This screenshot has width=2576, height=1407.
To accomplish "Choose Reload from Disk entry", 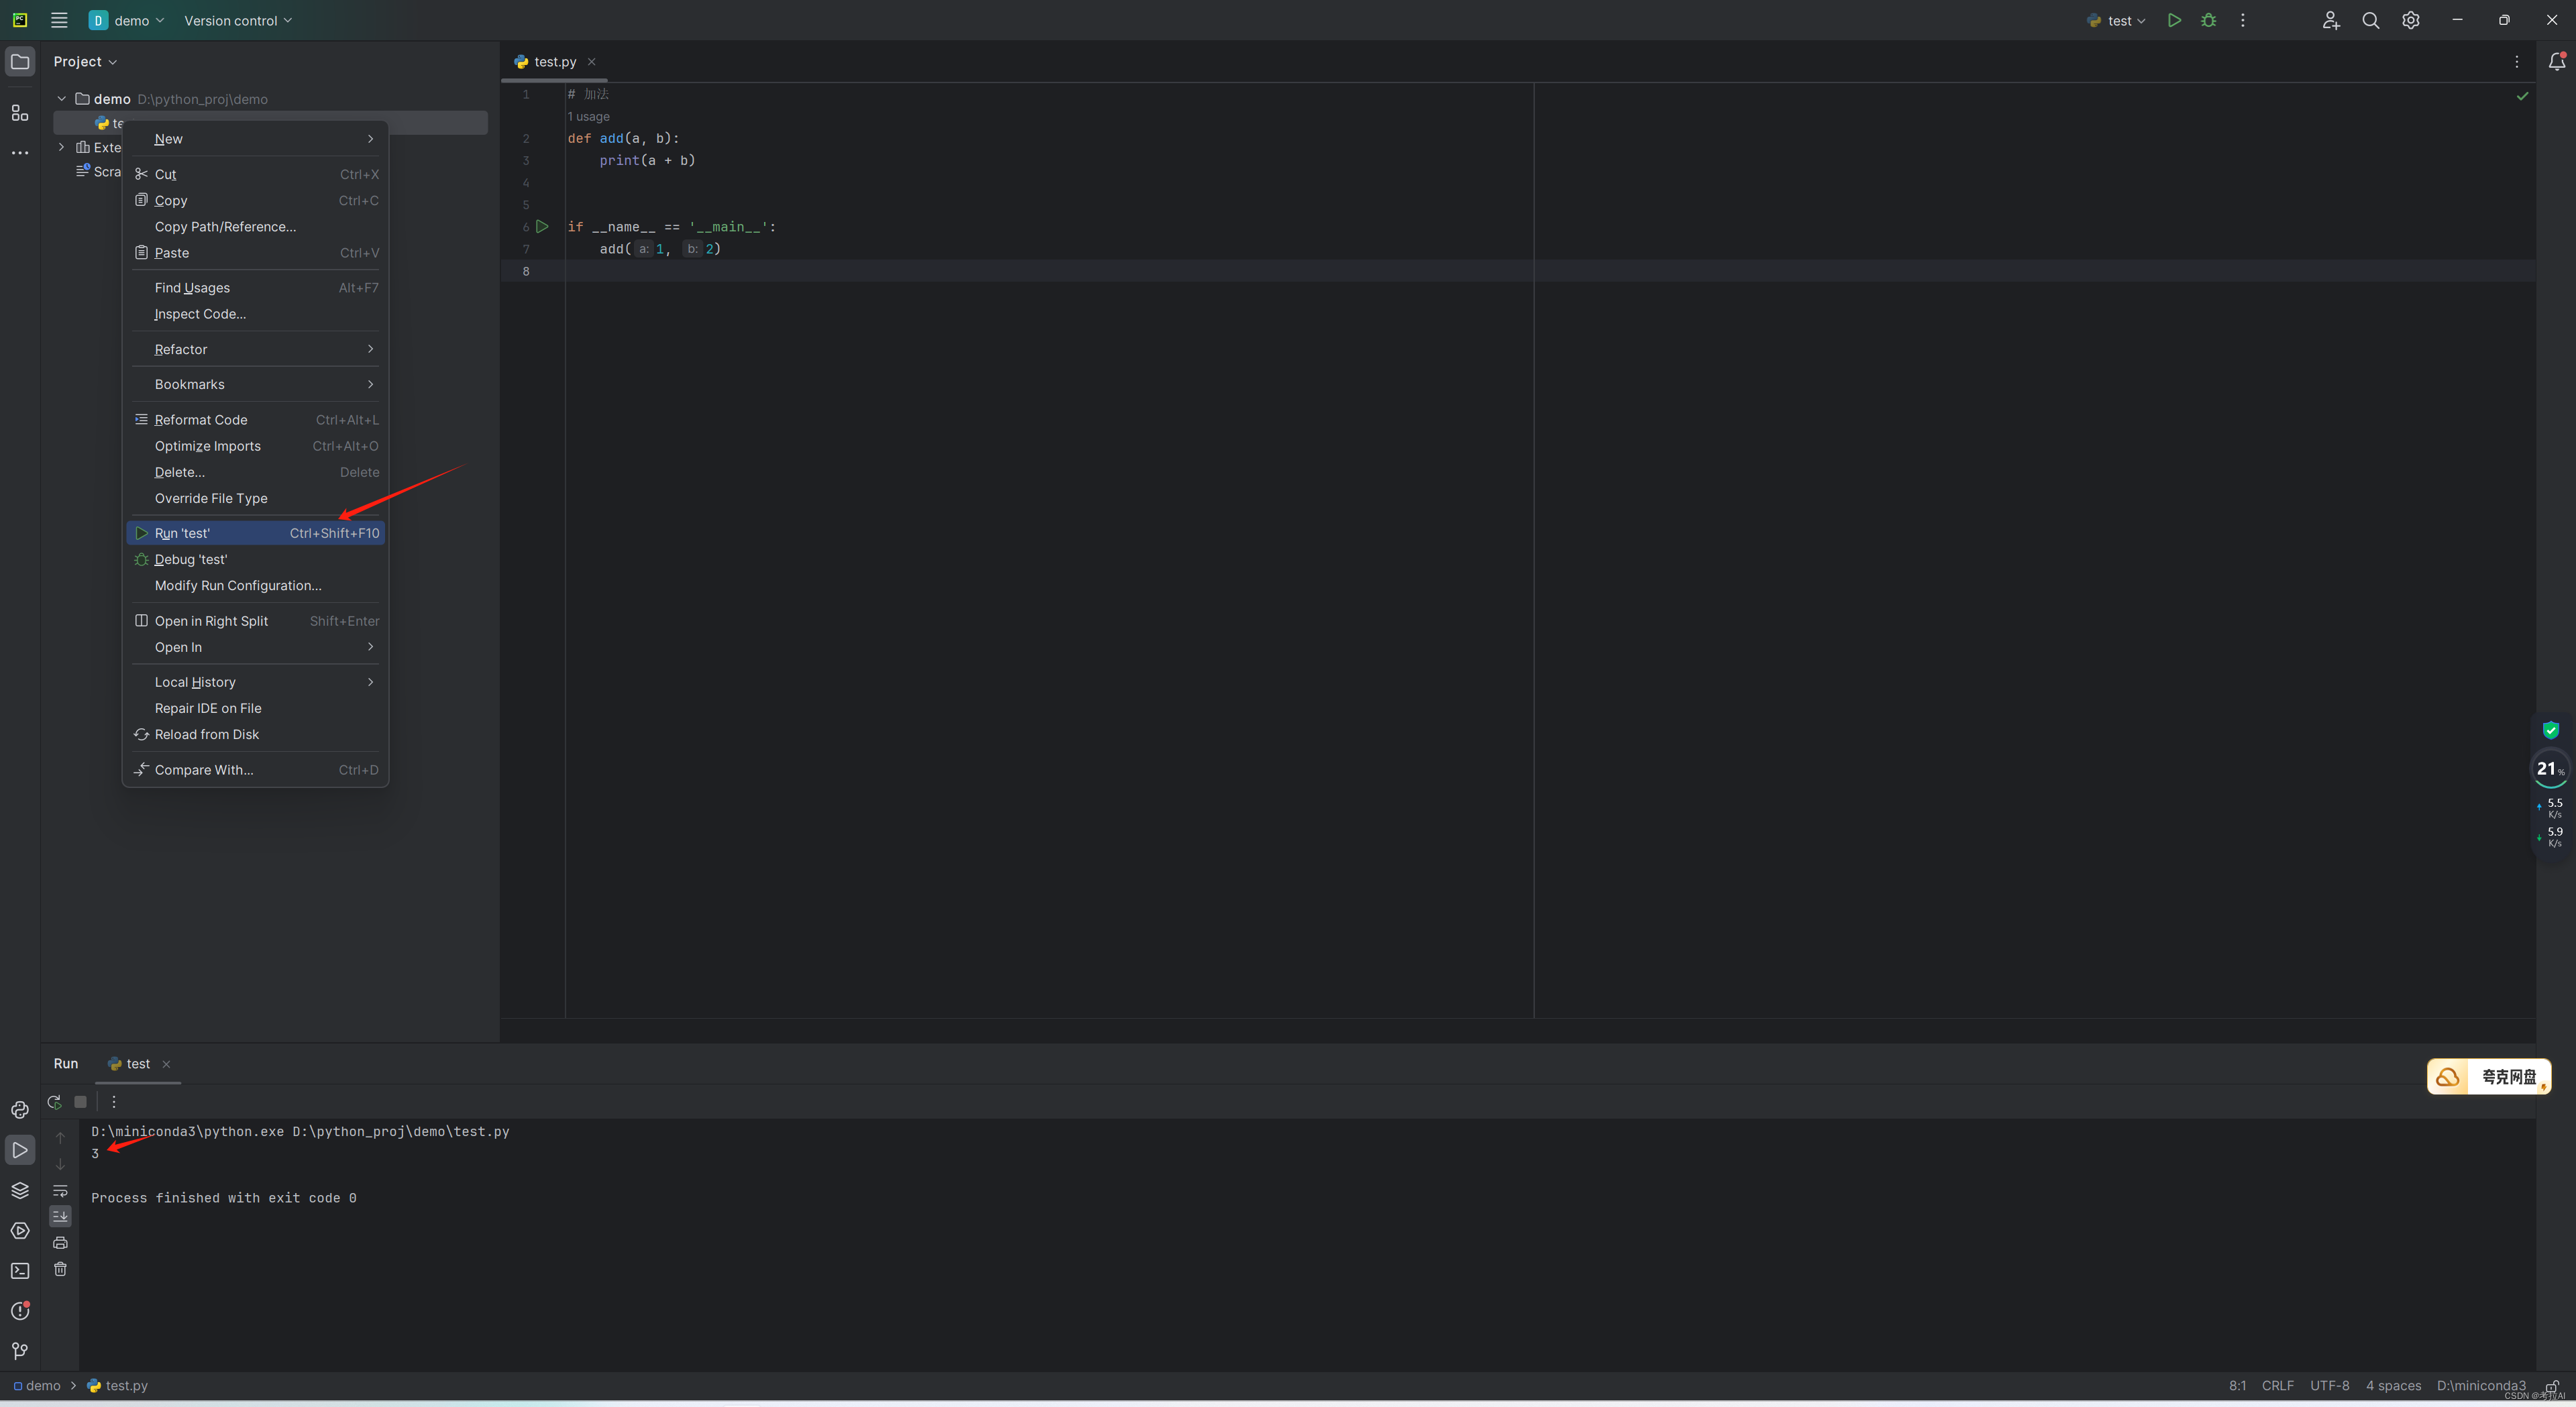I will point(255,734).
